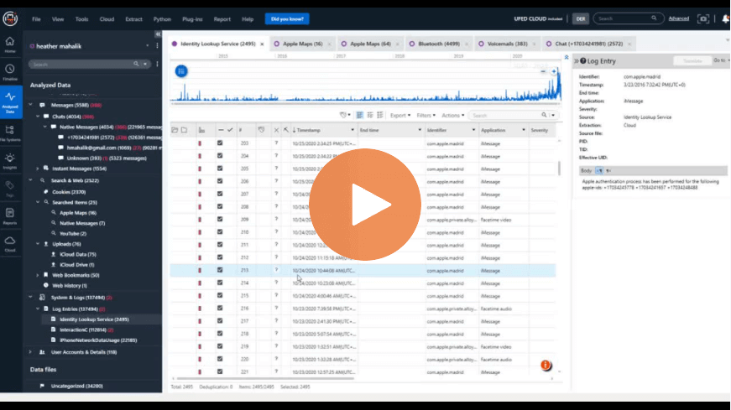The height and width of the screenshot is (410, 731).
Task: Open the Home sidebar icon
Action: tap(10, 44)
